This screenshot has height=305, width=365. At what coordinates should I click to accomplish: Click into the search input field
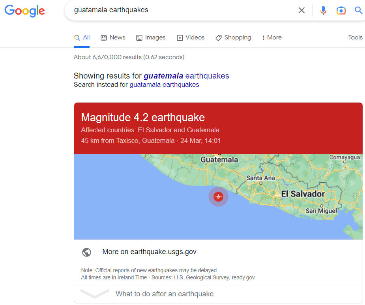click(x=178, y=10)
